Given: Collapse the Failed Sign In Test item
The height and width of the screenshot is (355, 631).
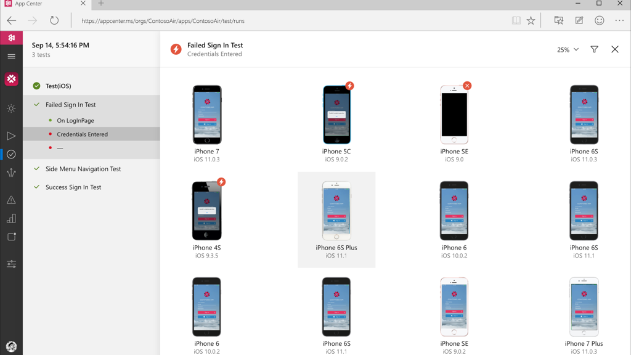Looking at the screenshot, I should pos(70,105).
